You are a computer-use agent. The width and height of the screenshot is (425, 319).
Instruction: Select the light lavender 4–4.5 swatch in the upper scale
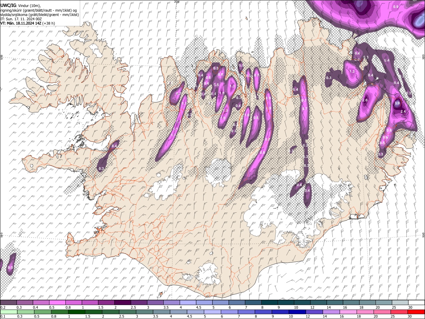pos(188,302)
